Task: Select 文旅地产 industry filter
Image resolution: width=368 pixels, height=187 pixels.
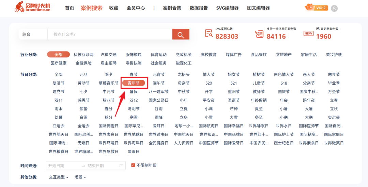Action: point(284,55)
